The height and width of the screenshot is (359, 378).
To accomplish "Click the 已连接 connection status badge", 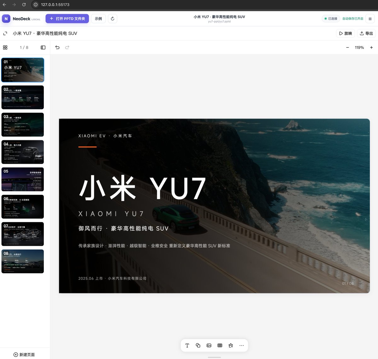I will pyautogui.click(x=331, y=19).
